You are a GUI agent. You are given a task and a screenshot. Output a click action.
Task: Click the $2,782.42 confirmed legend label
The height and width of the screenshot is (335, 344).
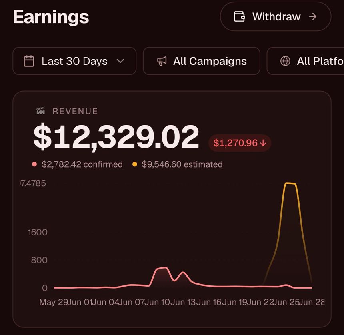point(82,164)
